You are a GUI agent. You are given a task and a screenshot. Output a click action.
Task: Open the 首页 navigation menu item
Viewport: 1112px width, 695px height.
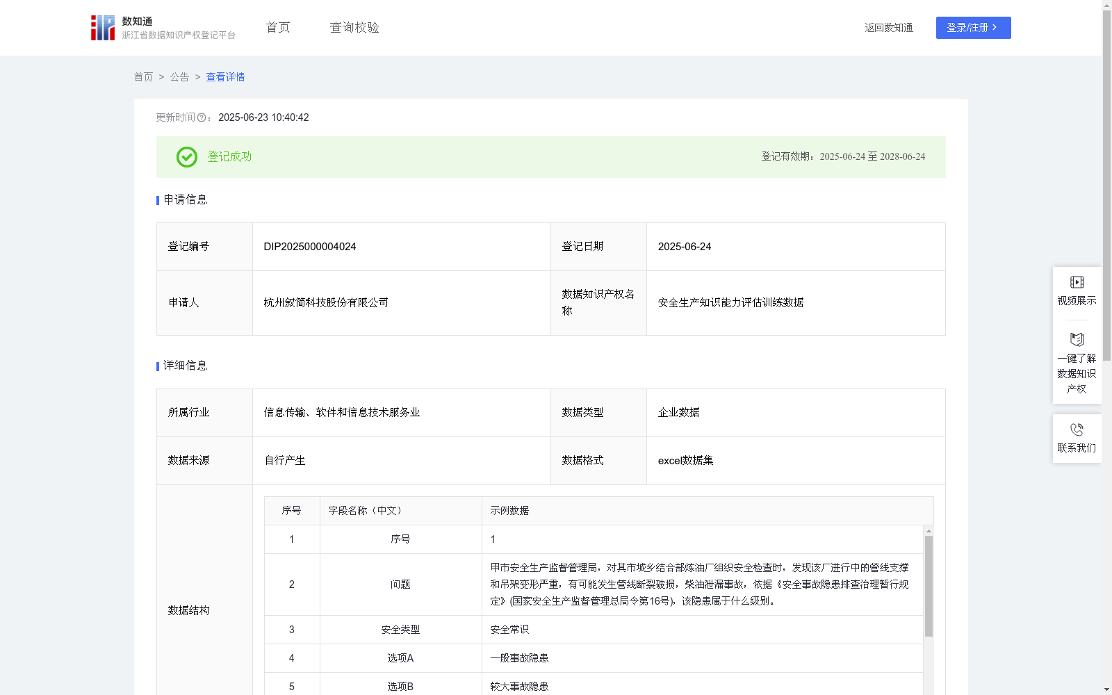tap(278, 28)
